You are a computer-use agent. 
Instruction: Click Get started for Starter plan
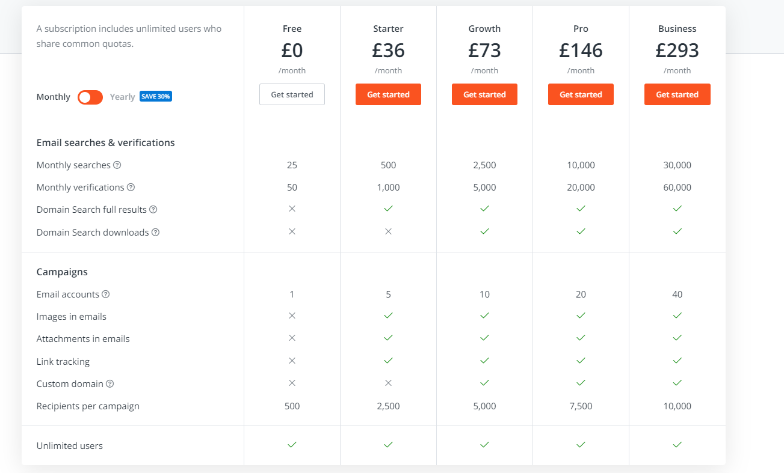pyautogui.click(x=388, y=94)
